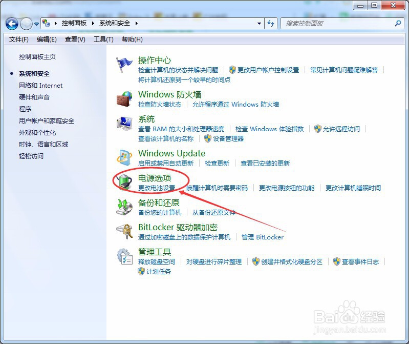This screenshot has height=344, width=409.
Task: Click the Backup and Restore icon
Action: tap(124, 207)
